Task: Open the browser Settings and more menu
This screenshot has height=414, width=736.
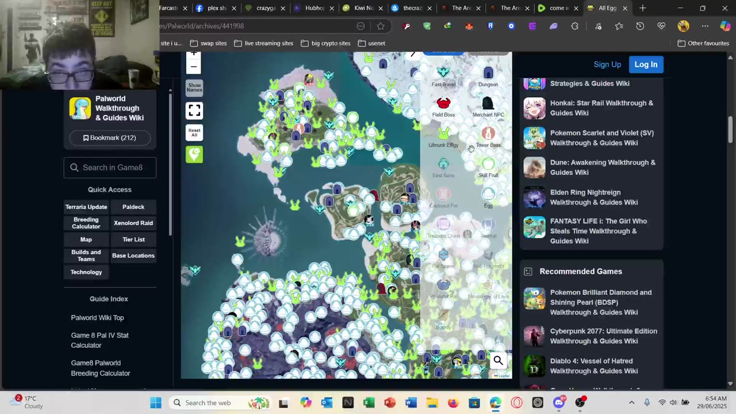Action: coord(706,26)
